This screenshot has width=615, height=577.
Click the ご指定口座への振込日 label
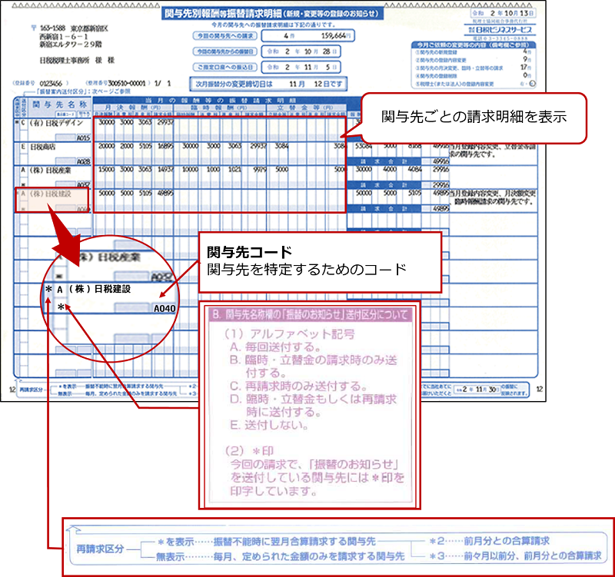(x=225, y=67)
